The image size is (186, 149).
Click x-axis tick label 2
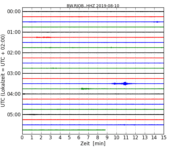coord(41,138)
